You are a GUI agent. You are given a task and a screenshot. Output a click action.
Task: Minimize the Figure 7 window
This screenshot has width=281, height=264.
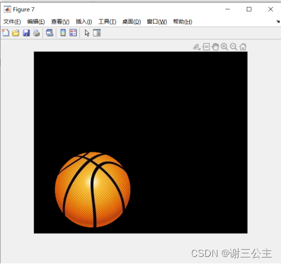coord(228,9)
